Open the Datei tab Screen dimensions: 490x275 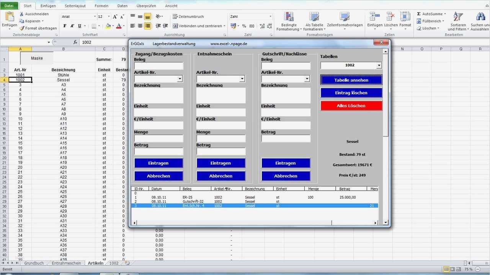pos(9,6)
